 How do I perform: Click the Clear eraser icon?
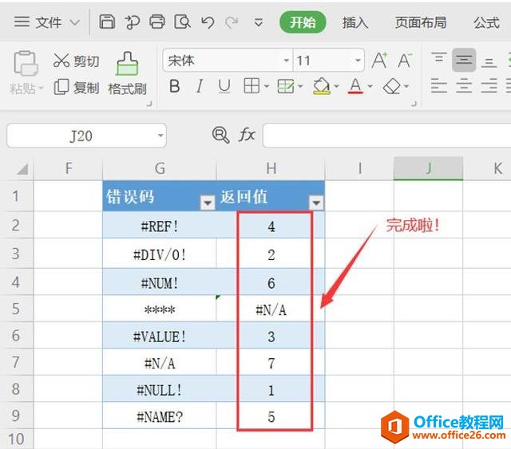391,86
